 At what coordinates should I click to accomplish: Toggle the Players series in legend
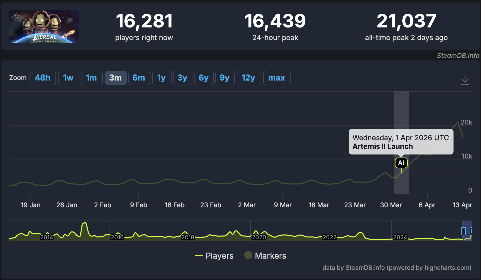[214, 256]
